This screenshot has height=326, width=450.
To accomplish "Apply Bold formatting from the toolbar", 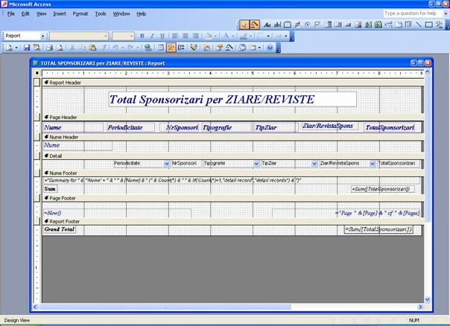I will click(141, 36).
